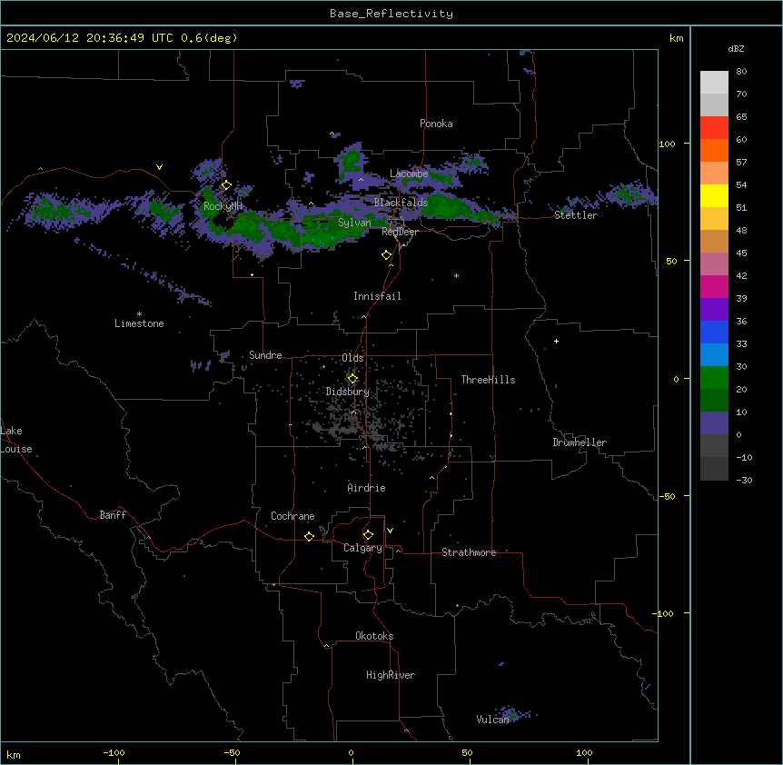Click the Limestone label
Viewport: 783px width, 765px height.
pyautogui.click(x=139, y=323)
